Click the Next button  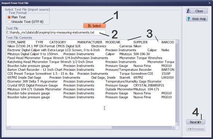[x=195, y=122]
